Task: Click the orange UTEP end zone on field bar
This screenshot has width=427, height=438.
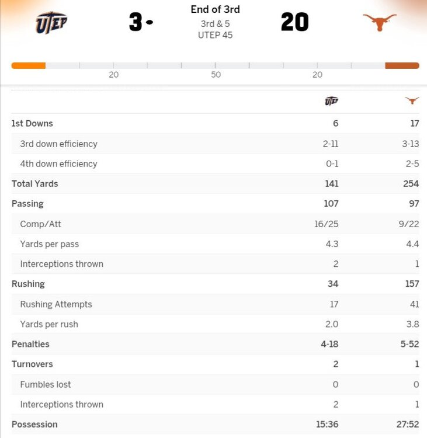Action: pos(29,65)
